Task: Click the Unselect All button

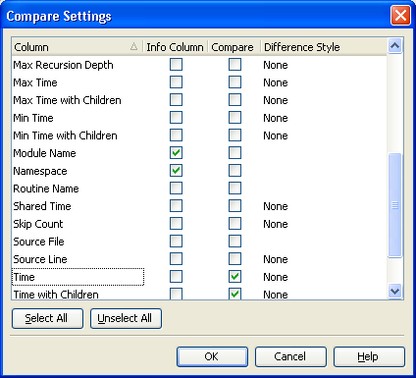Action: pos(126,318)
